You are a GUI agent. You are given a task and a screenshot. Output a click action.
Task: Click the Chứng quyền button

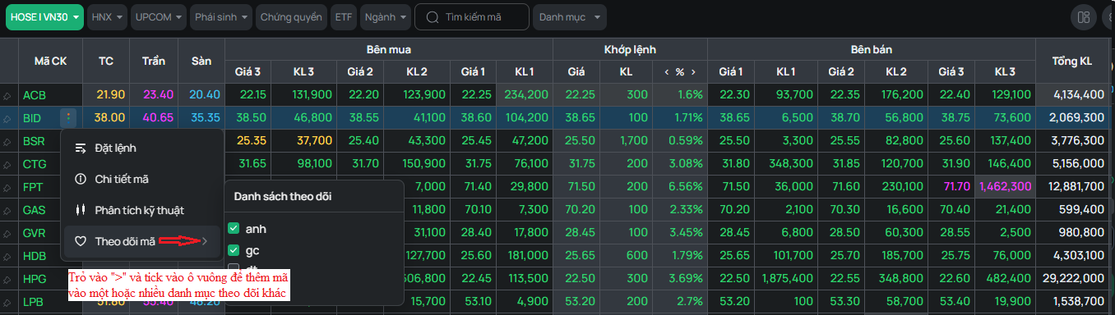coord(291,17)
